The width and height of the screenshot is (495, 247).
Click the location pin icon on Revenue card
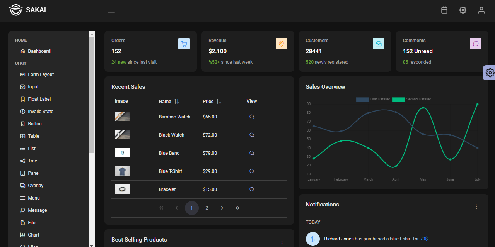pyautogui.click(x=282, y=44)
